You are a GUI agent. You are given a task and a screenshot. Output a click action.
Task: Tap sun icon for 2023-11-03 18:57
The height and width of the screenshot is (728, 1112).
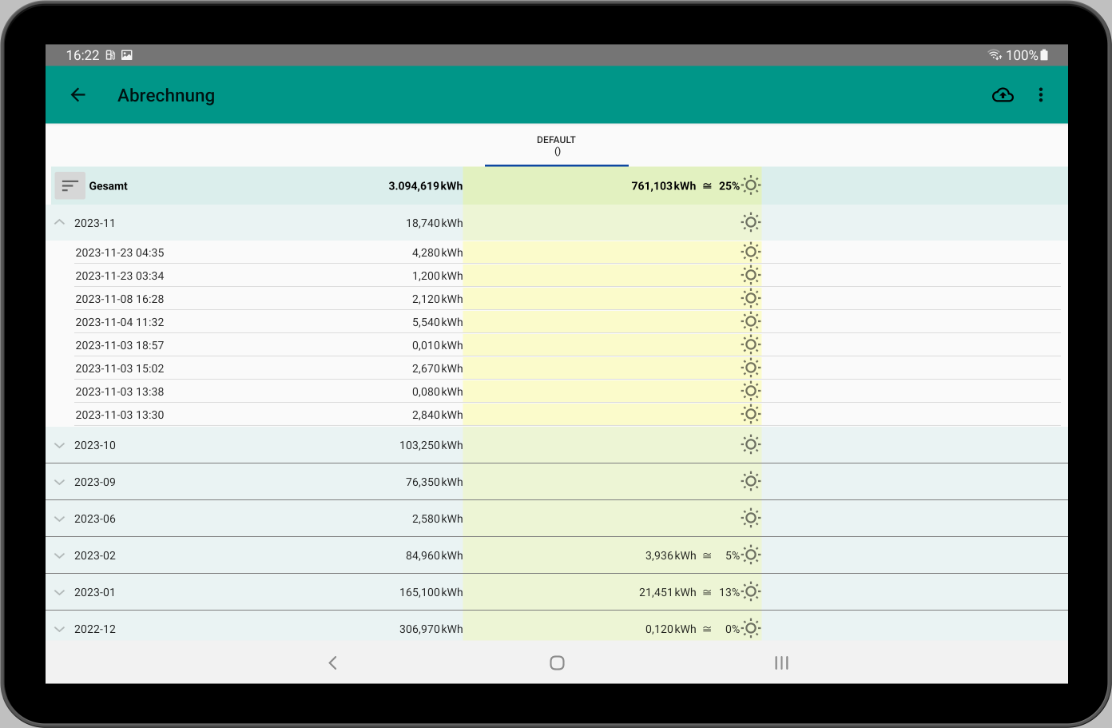click(751, 344)
